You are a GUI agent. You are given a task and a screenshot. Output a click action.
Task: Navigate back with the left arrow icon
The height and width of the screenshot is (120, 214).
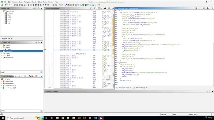5,5
